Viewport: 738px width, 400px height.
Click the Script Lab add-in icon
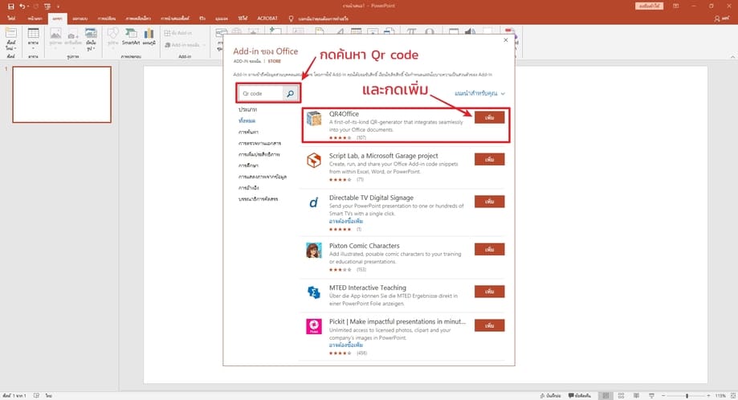click(314, 161)
